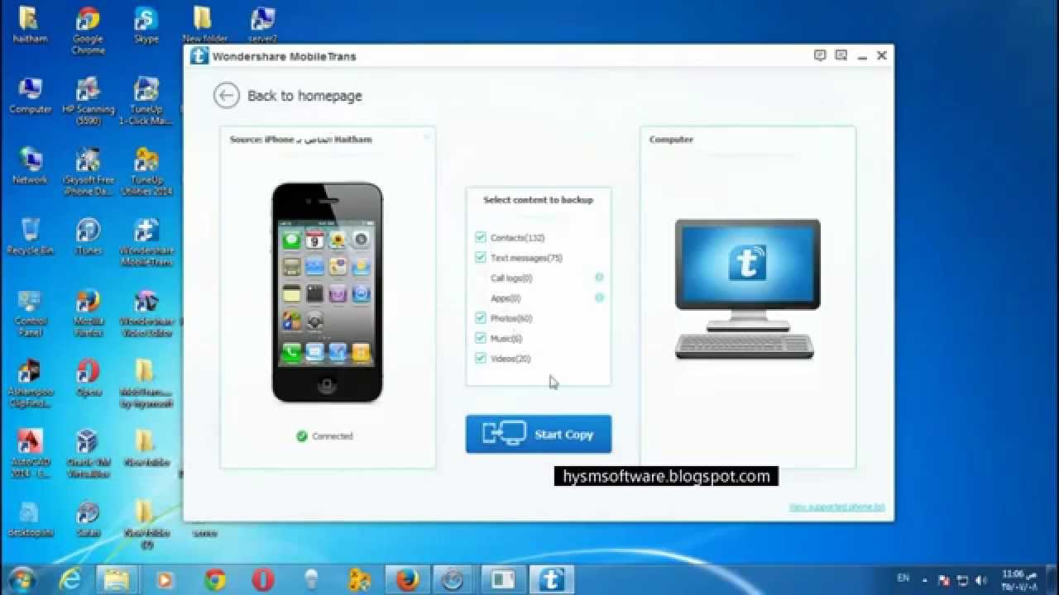Start the backup with Start Copy
The height and width of the screenshot is (595, 1059).
pyautogui.click(x=539, y=434)
